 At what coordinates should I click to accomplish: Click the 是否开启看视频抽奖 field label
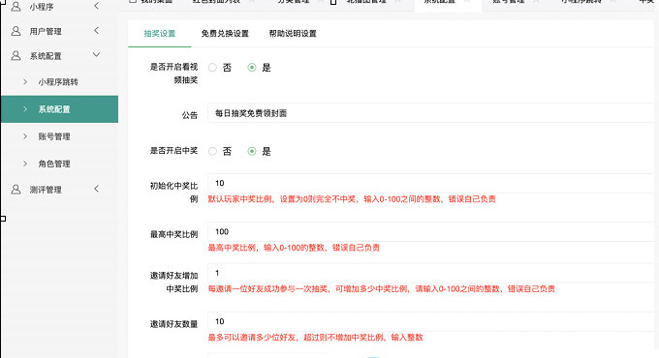pyautogui.click(x=174, y=74)
